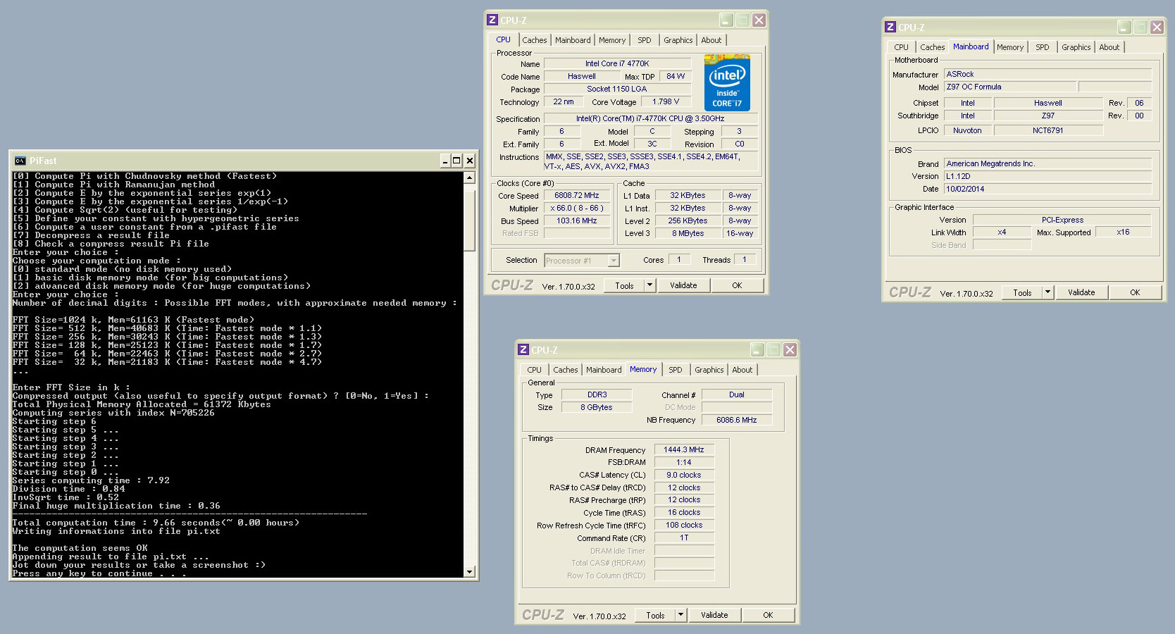Click CPU-Z icon in the Memory tab window
Screen dimensions: 1175x634
(x=523, y=350)
